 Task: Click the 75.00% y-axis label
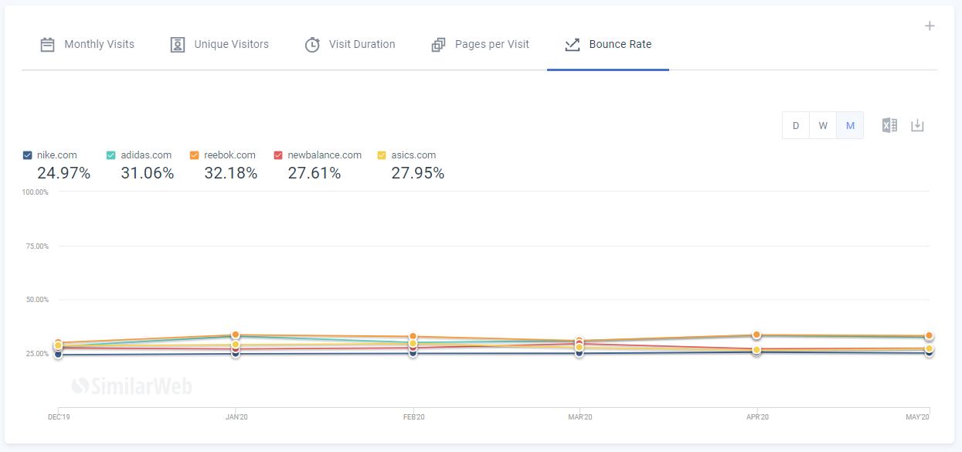(36, 246)
